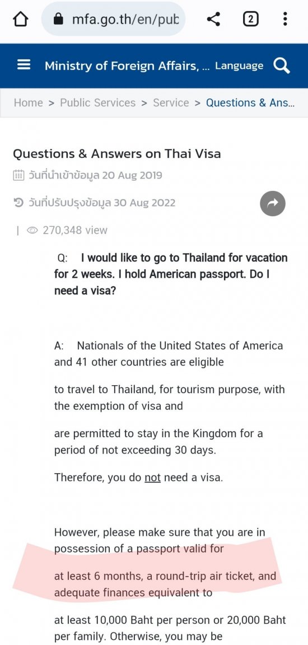Tap the site search magnifier icon

(282, 66)
